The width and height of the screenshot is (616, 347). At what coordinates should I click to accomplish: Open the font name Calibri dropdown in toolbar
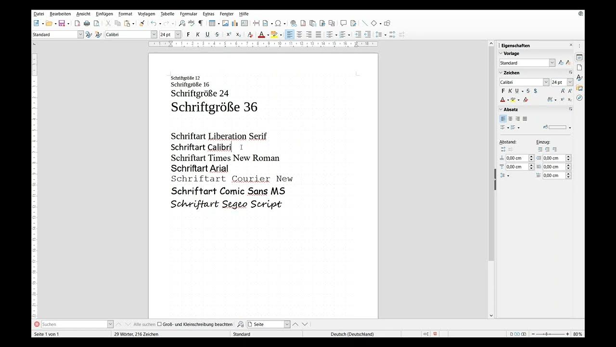pyautogui.click(x=154, y=35)
